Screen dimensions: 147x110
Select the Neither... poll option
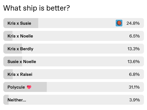click(x=74, y=100)
